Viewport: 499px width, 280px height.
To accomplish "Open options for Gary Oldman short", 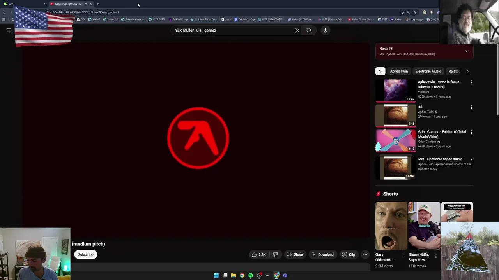I will pyautogui.click(x=403, y=256).
